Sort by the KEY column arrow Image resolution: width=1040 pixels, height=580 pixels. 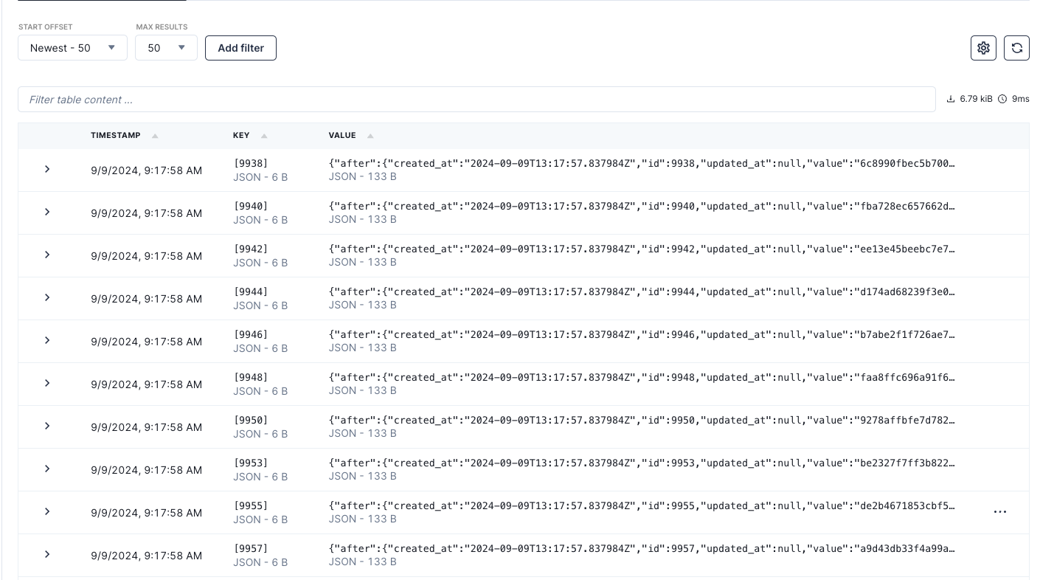tap(264, 136)
